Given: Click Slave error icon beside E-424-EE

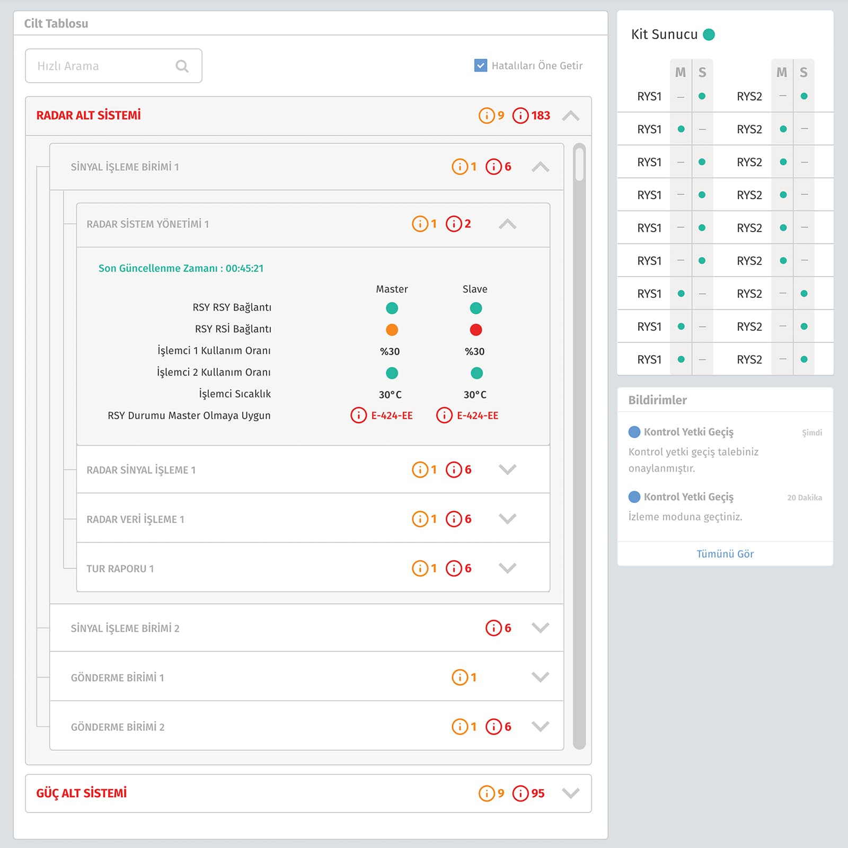Looking at the screenshot, I should point(444,415).
